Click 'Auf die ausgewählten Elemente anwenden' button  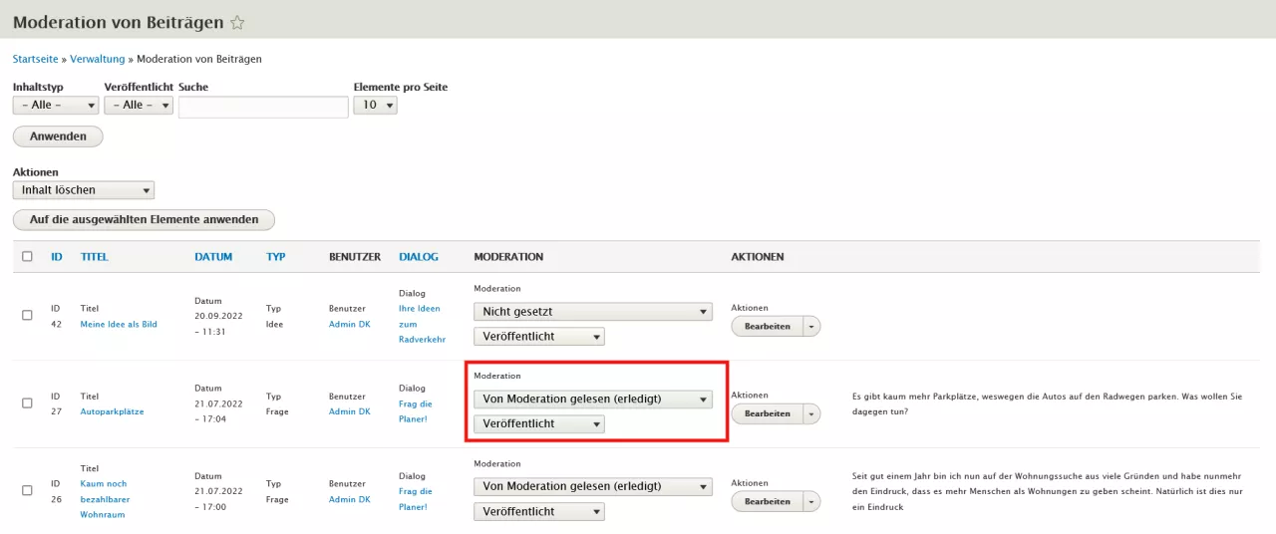[x=144, y=219]
